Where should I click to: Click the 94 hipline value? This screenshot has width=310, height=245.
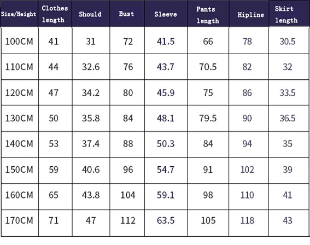coord(247,144)
